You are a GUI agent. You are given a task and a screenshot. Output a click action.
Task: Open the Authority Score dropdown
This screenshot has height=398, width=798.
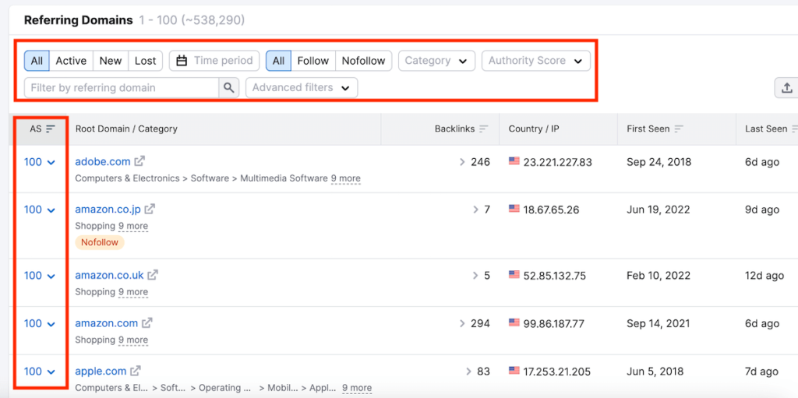535,61
